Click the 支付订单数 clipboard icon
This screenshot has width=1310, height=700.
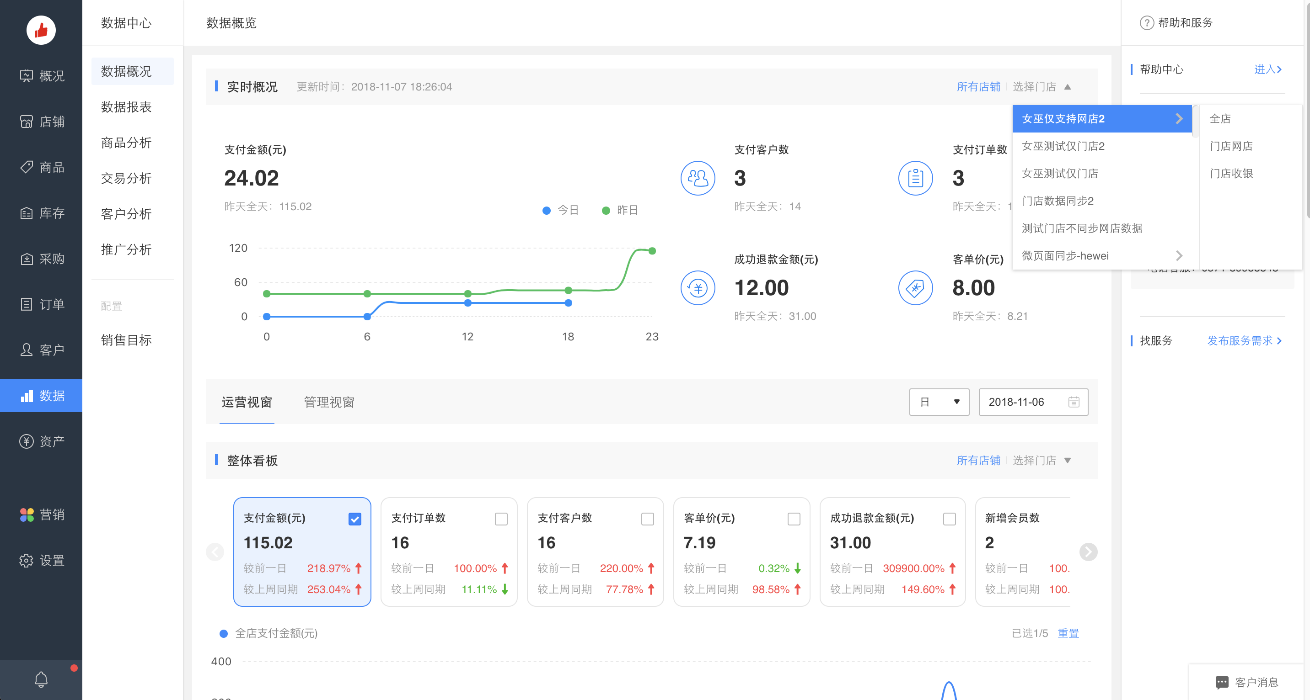tap(915, 178)
